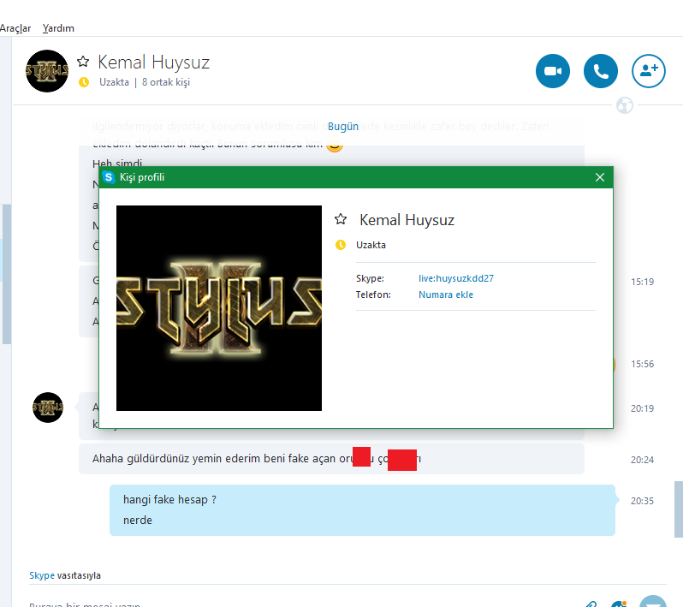Click the attach file paperclip icon
683x607 pixels.
tap(591, 604)
